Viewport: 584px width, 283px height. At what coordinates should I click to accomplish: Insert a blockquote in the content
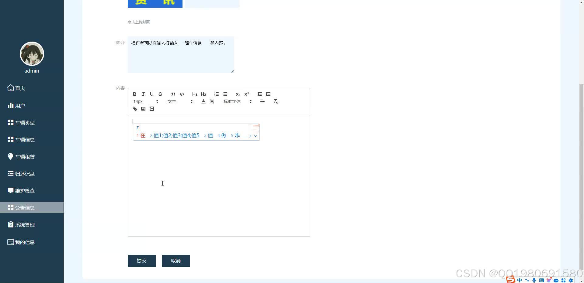(x=173, y=94)
